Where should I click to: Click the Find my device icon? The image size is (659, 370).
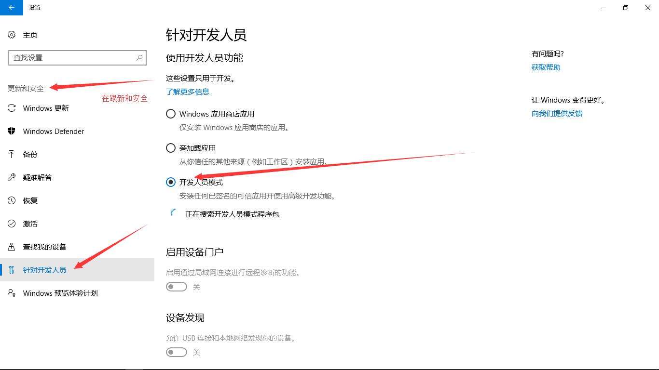[12, 247]
